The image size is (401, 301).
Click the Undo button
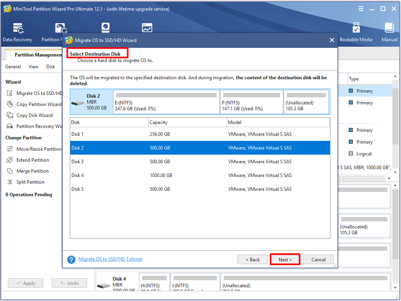coord(69,283)
